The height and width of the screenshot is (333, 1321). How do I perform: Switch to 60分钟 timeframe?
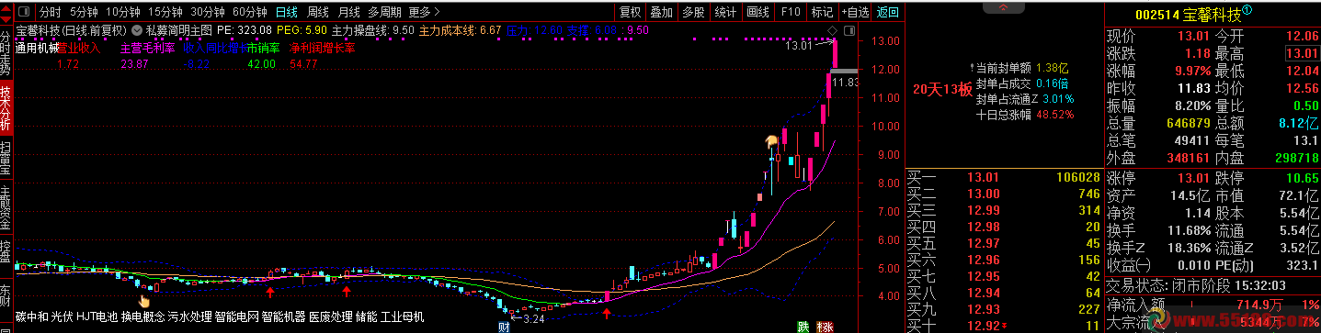(250, 12)
